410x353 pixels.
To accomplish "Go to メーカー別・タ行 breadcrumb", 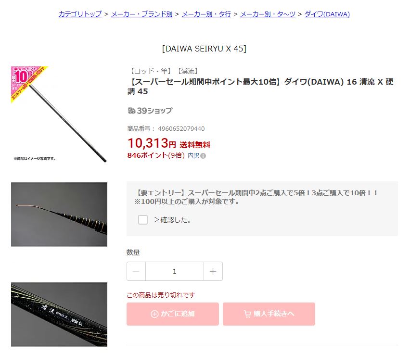I will 206,14.
